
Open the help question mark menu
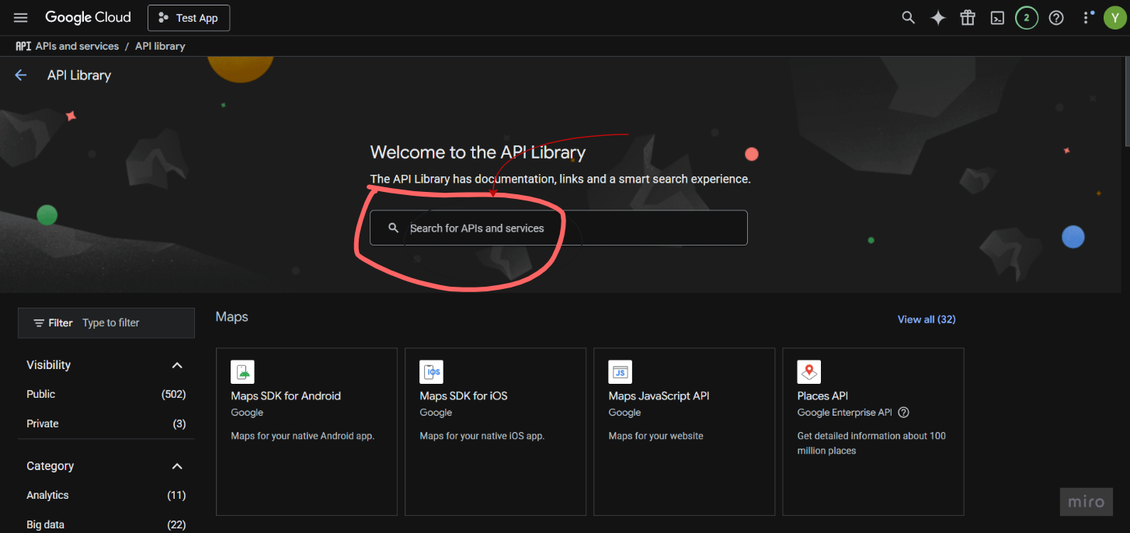pyautogui.click(x=1056, y=18)
